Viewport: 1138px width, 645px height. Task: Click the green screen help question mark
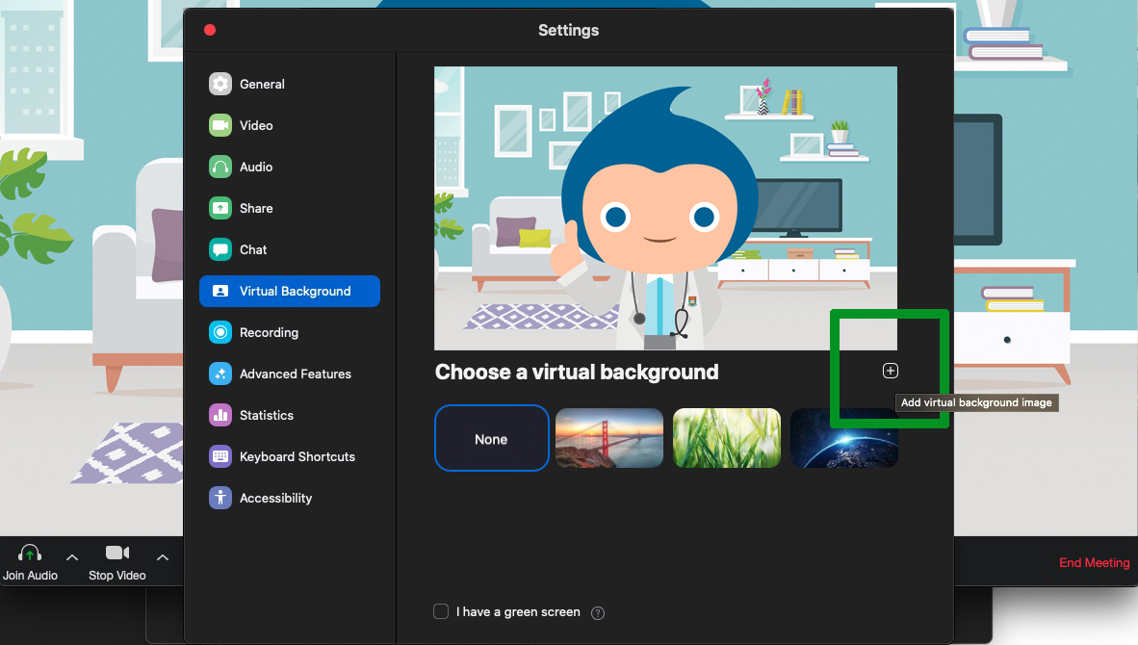(598, 613)
